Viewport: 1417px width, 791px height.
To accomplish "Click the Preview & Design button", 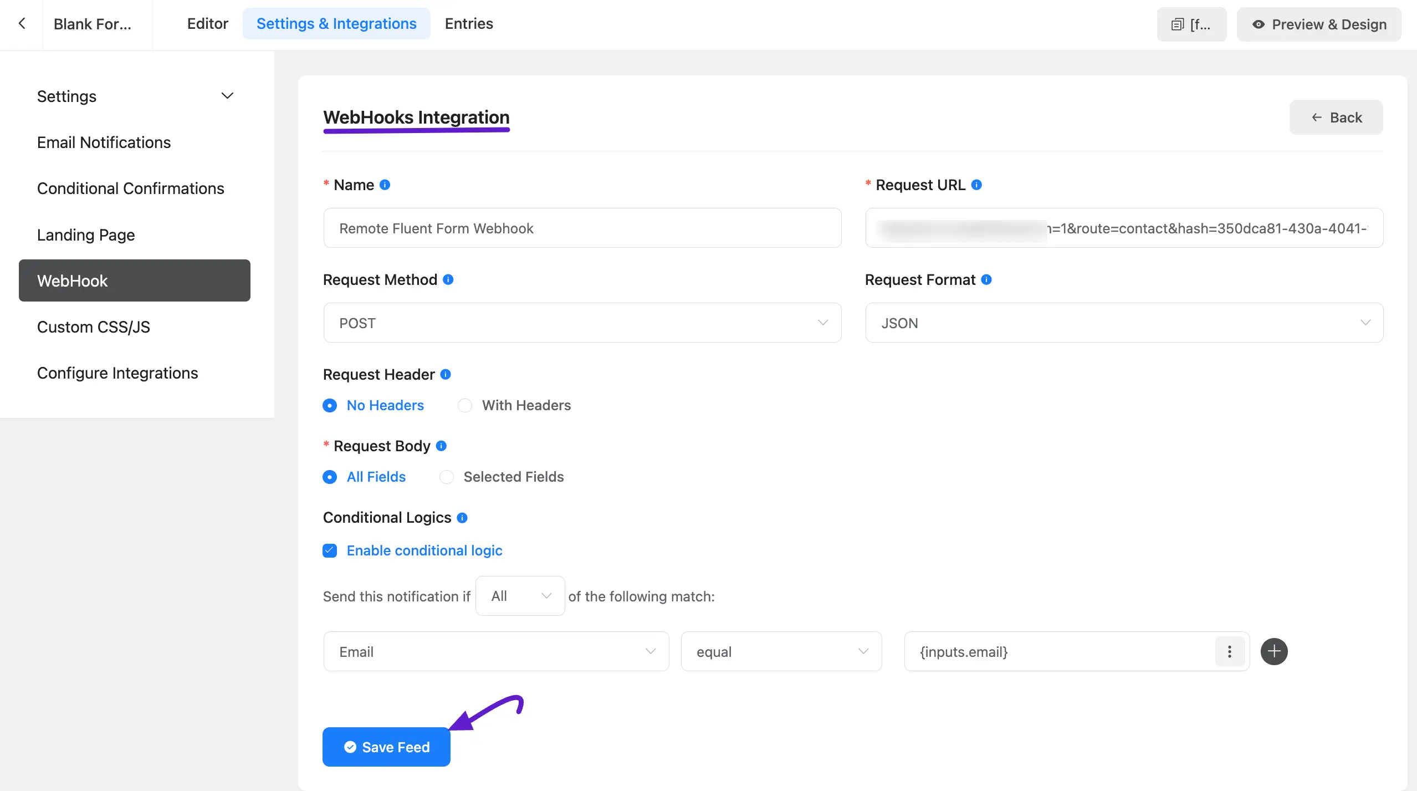I will point(1319,24).
